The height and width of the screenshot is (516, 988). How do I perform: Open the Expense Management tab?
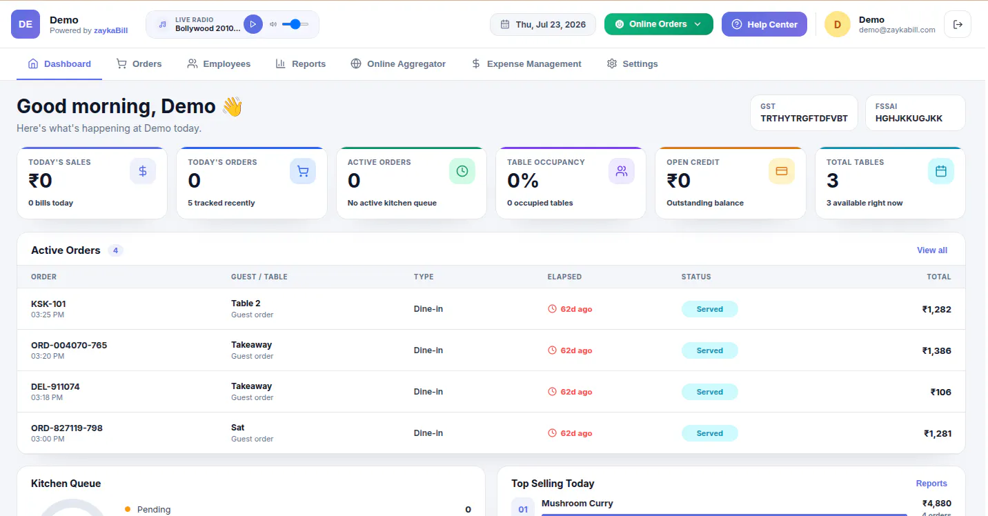point(526,63)
